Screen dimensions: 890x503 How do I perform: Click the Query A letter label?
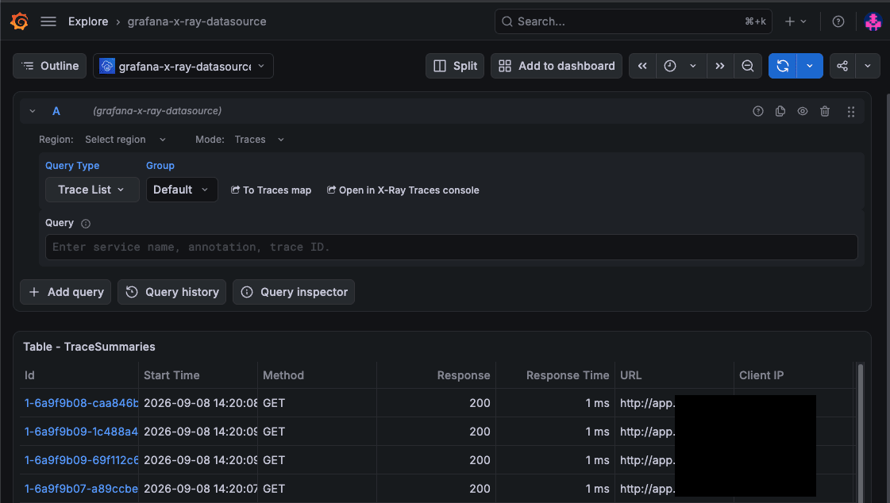[x=56, y=111]
